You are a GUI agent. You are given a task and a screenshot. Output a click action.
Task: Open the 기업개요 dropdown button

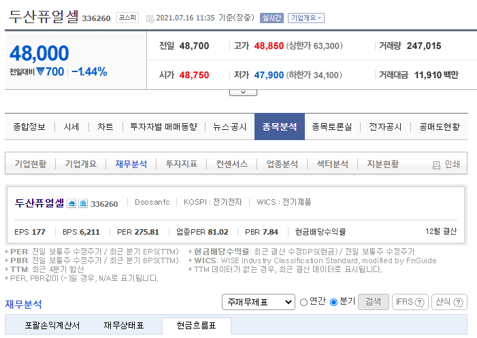(x=306, y=18)
